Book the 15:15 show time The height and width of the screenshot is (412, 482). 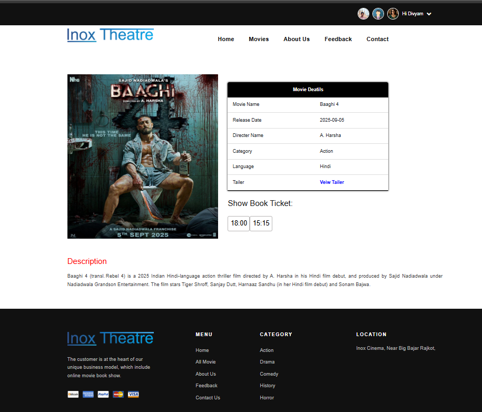click(261, 223)
